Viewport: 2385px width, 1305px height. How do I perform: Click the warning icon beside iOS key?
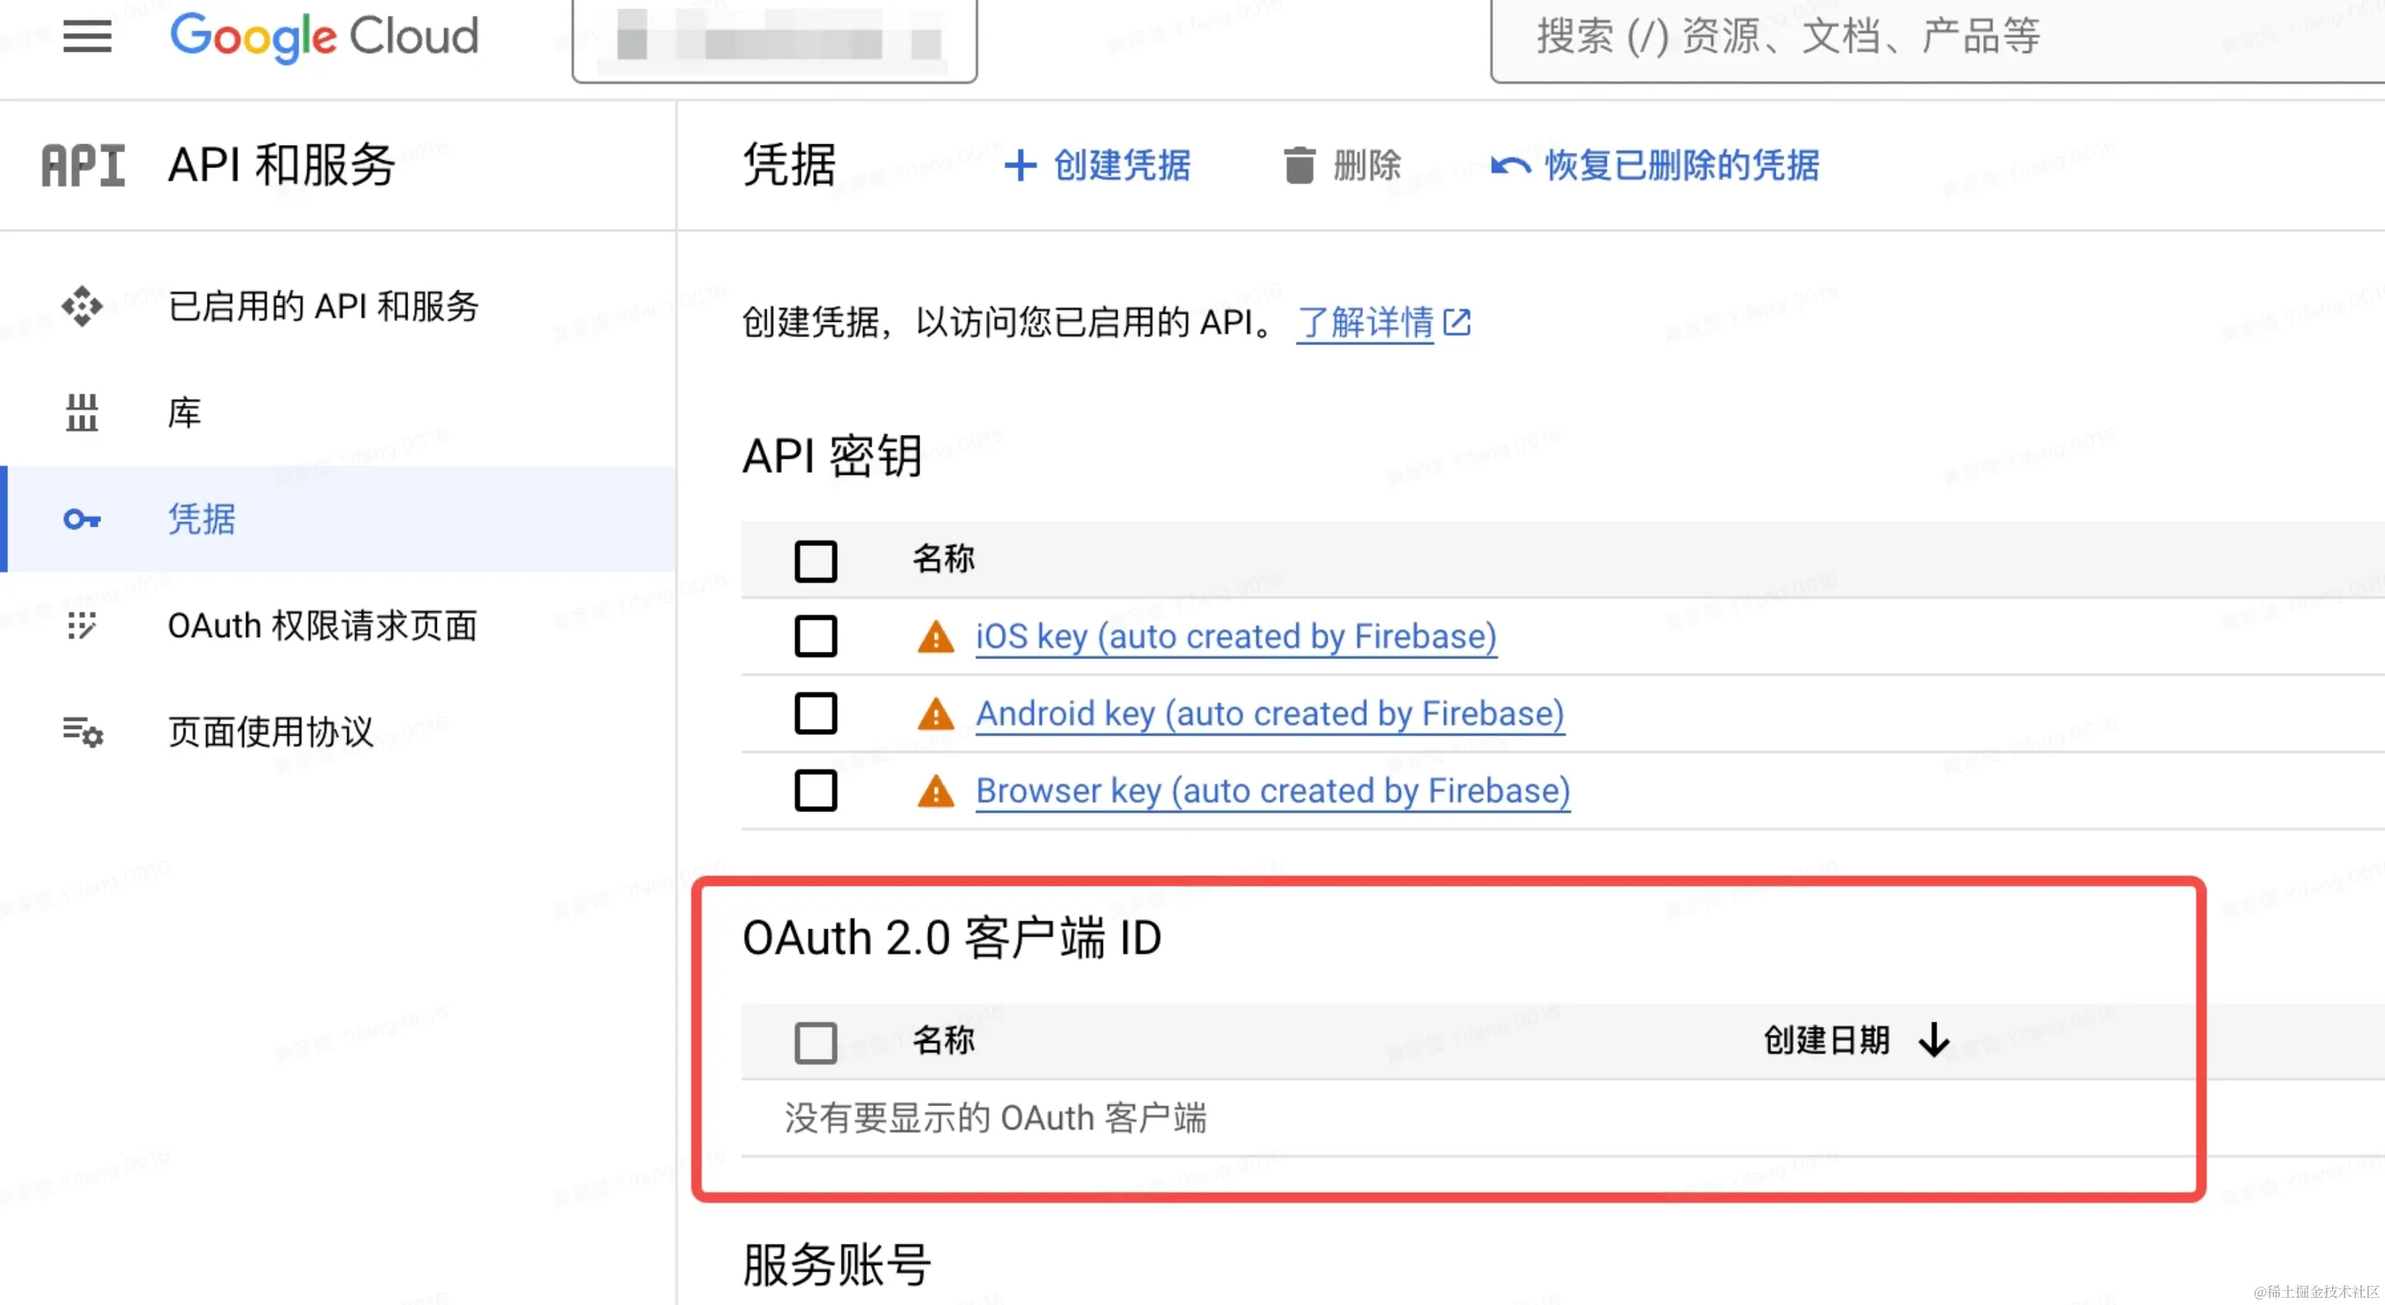tap(935, 638)
